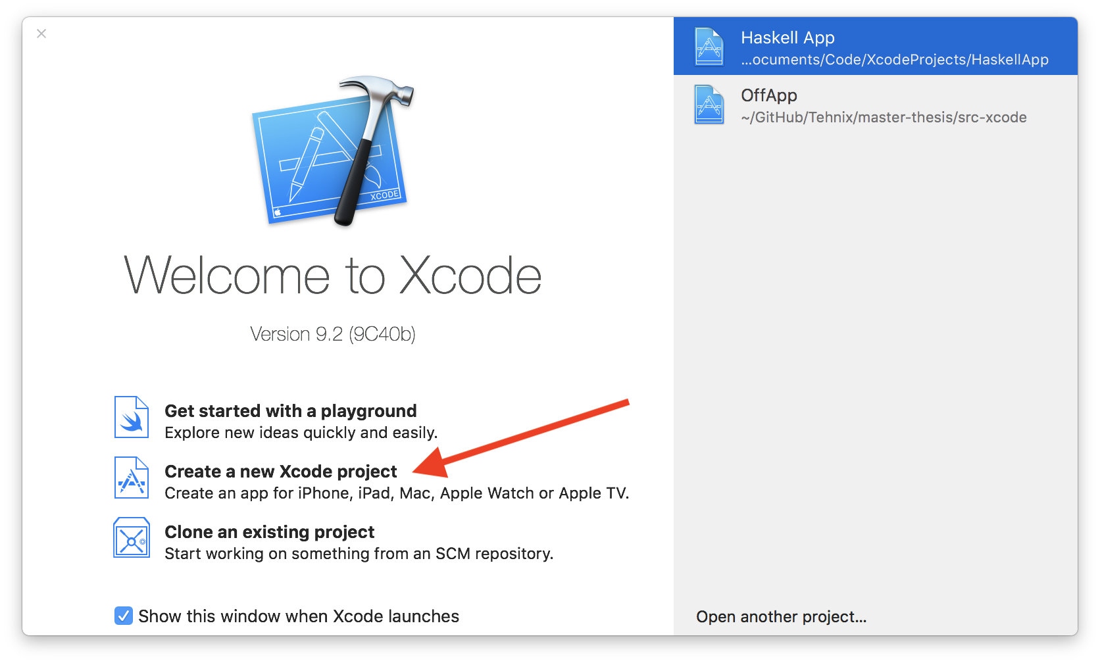Click 'Create a new Xcode project' title

click(x=280, y=472)
